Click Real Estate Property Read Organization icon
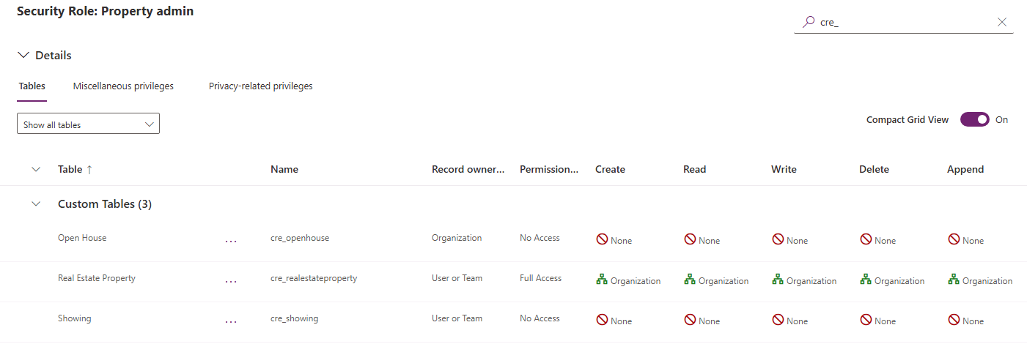This screenshot has width=1027, height=344. tap(690, 280)
